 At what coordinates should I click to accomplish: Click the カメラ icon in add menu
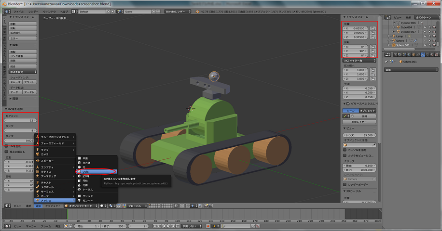(38, 154)
